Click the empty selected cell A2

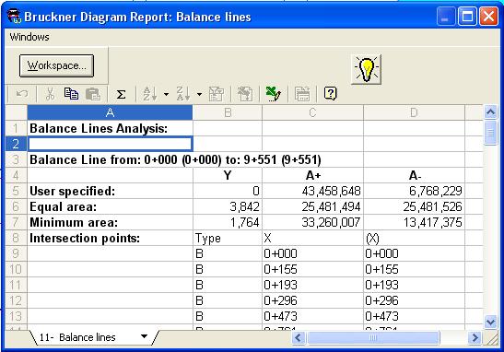click(x=110, y=144)
